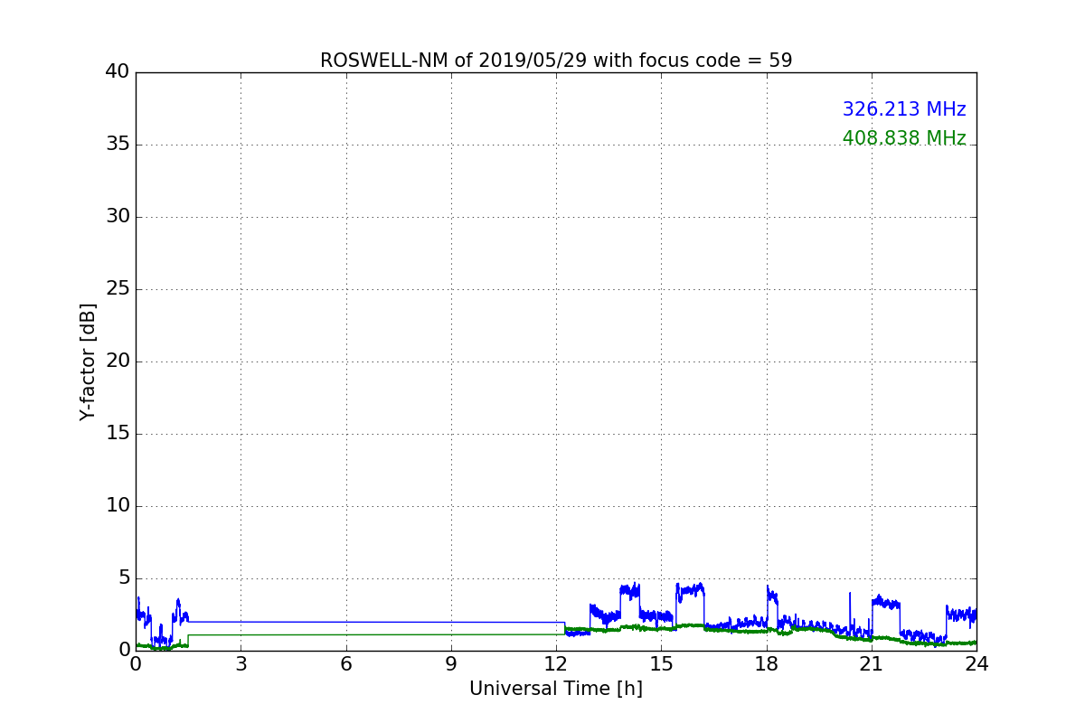Click the x-axis tick label 6
Image resolution: width=1085 pixels, height=723 pixels.
(345, 664)
